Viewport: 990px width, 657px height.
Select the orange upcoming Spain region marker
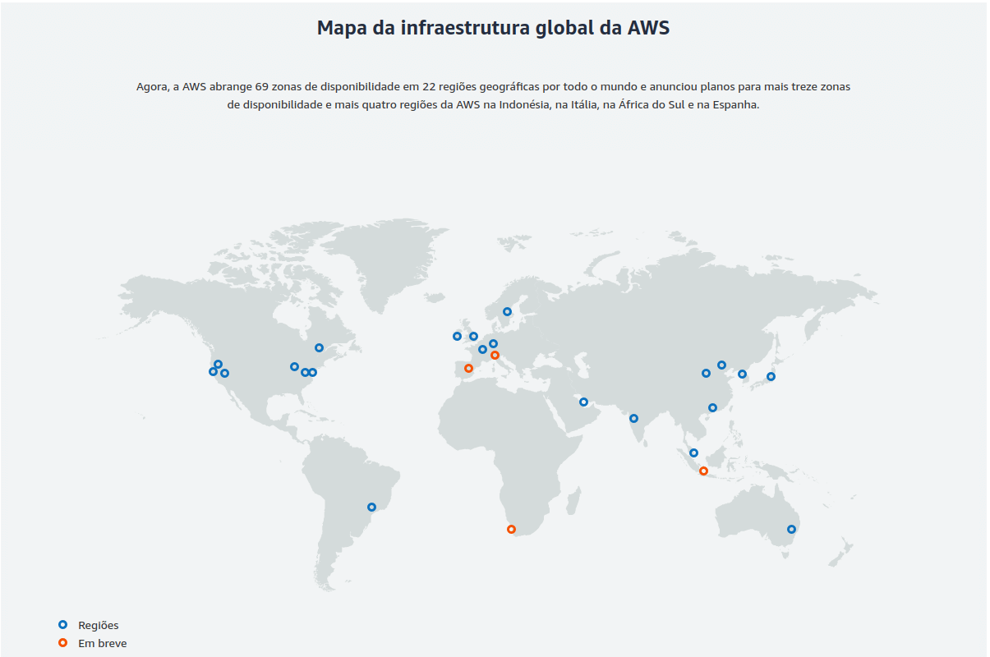click(468, 368)
